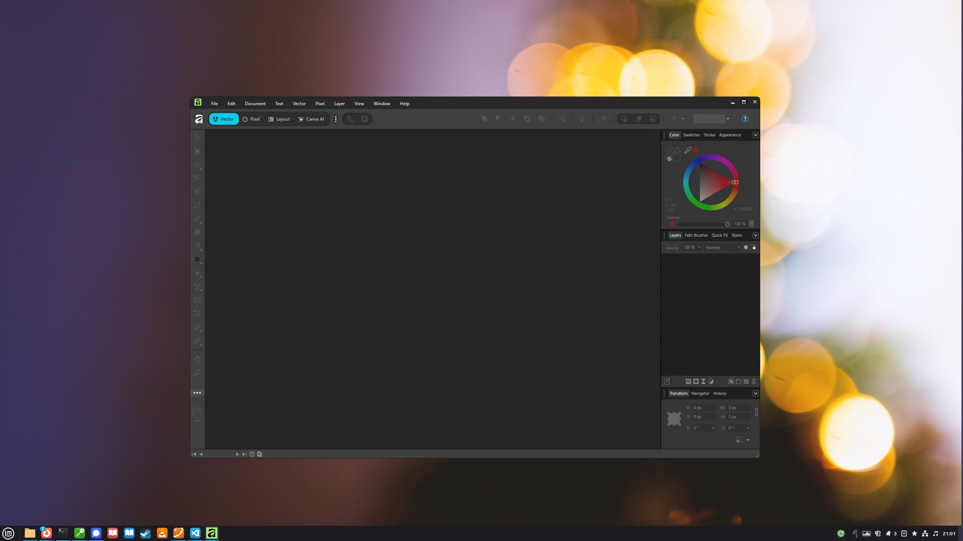Select the Hand pan tool
The image size is (963, 541).
click(197, 359)
